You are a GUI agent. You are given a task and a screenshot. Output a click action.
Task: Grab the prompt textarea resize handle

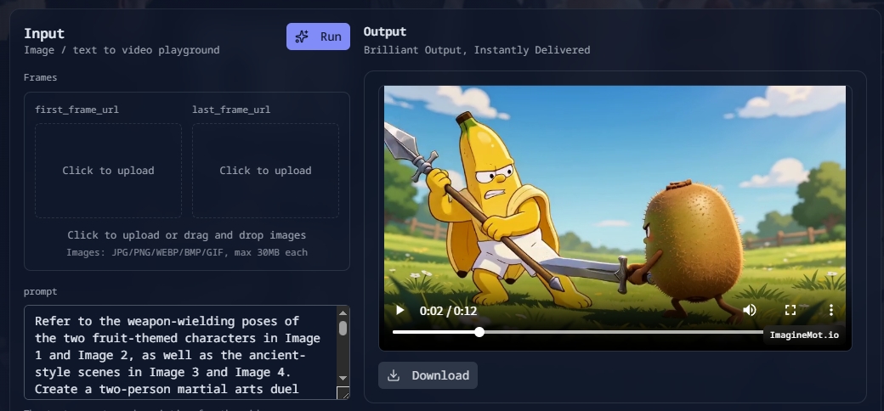point(343,393)
